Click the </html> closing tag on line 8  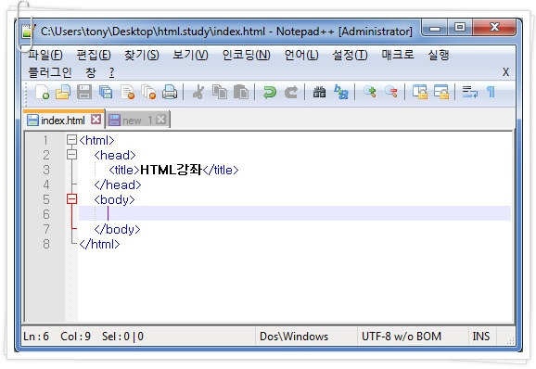(99, 244)
